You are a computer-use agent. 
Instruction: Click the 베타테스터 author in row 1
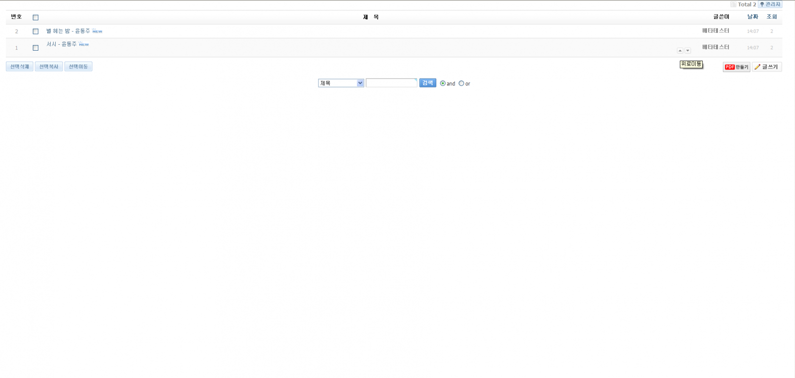click(715, 47)
